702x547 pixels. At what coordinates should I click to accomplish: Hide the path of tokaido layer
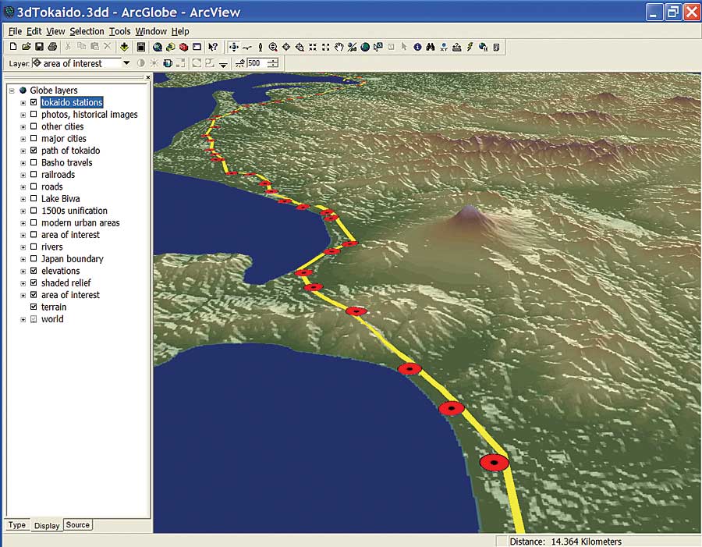[34, 151]
